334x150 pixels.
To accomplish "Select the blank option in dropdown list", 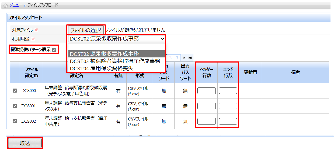I will tap(117, 47).
